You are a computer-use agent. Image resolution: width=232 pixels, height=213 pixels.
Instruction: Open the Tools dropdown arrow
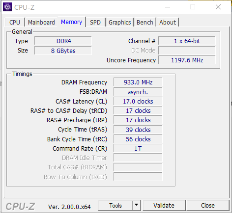136,205
